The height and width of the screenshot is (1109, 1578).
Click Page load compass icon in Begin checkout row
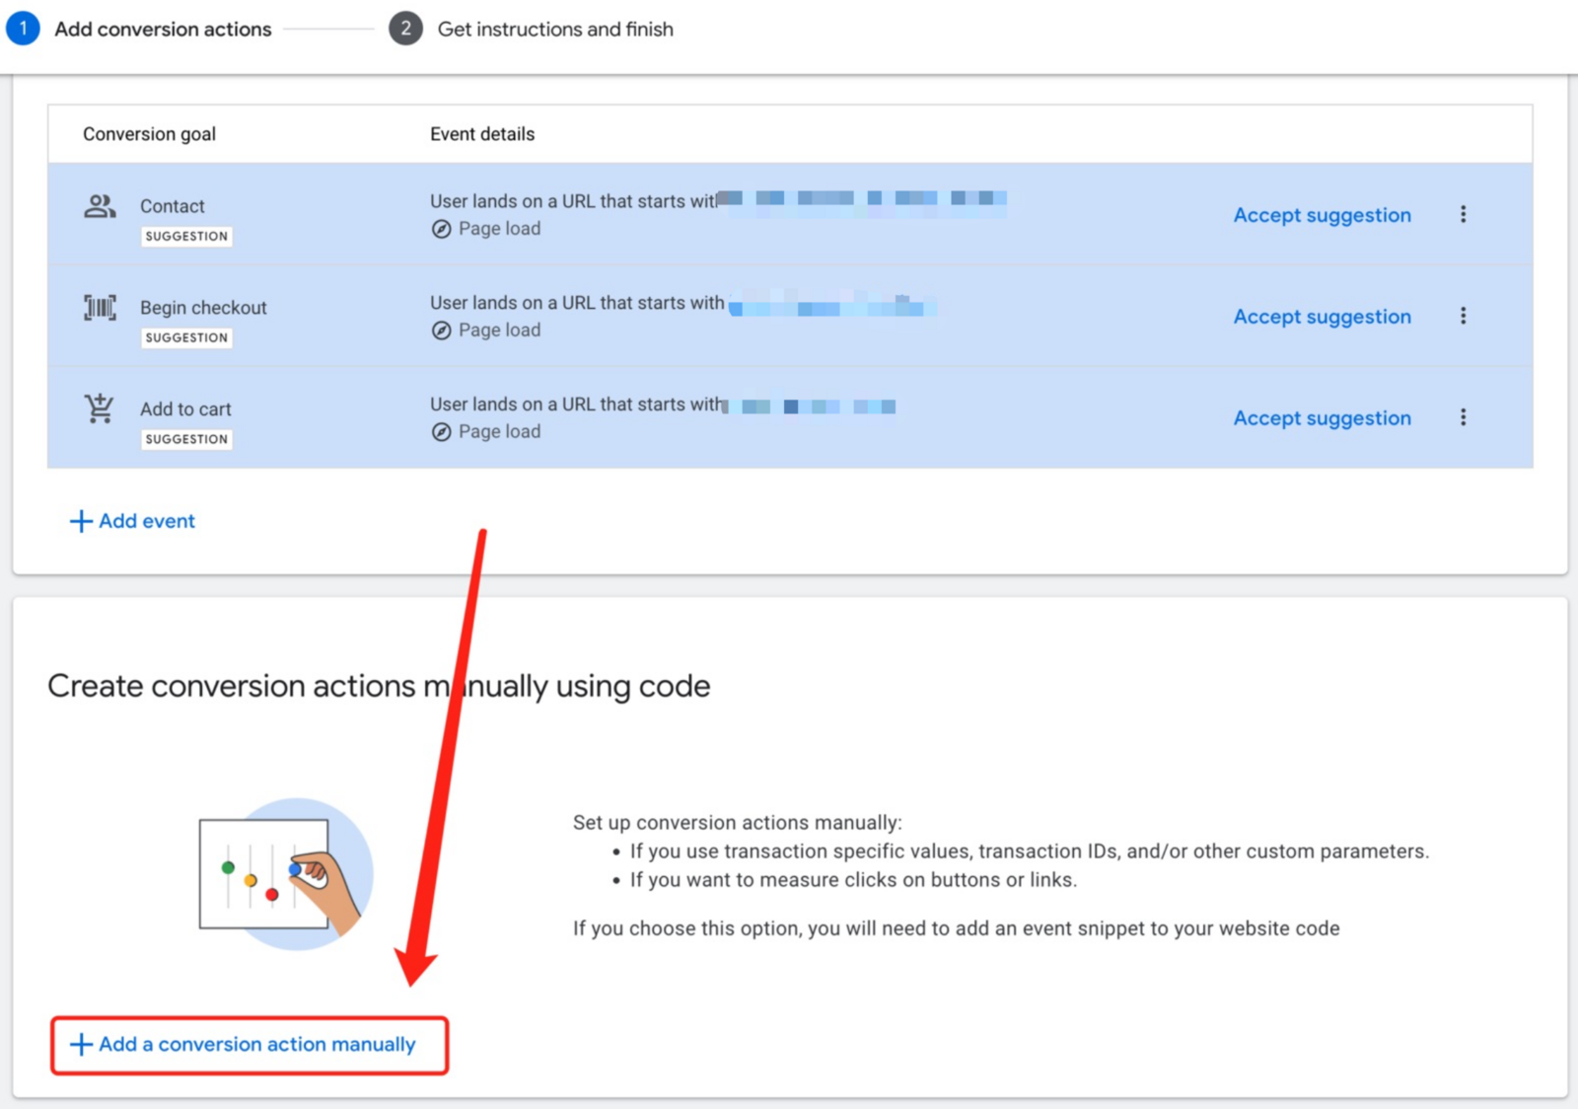[x=442, y=331]
